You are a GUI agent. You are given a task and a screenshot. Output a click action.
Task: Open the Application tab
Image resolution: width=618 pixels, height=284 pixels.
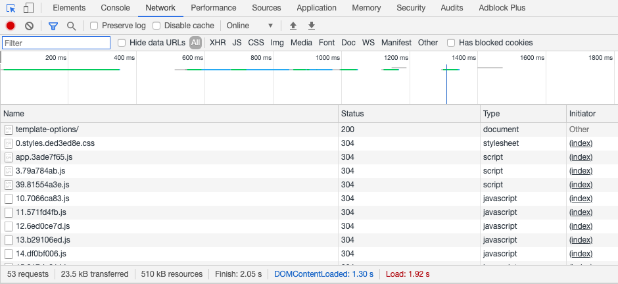click(x=316, y=8)
